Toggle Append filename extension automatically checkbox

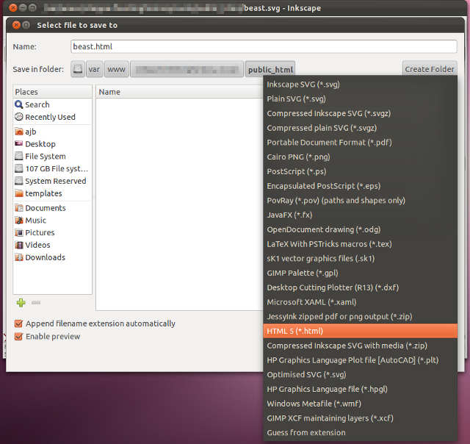(x=18, y=323)
